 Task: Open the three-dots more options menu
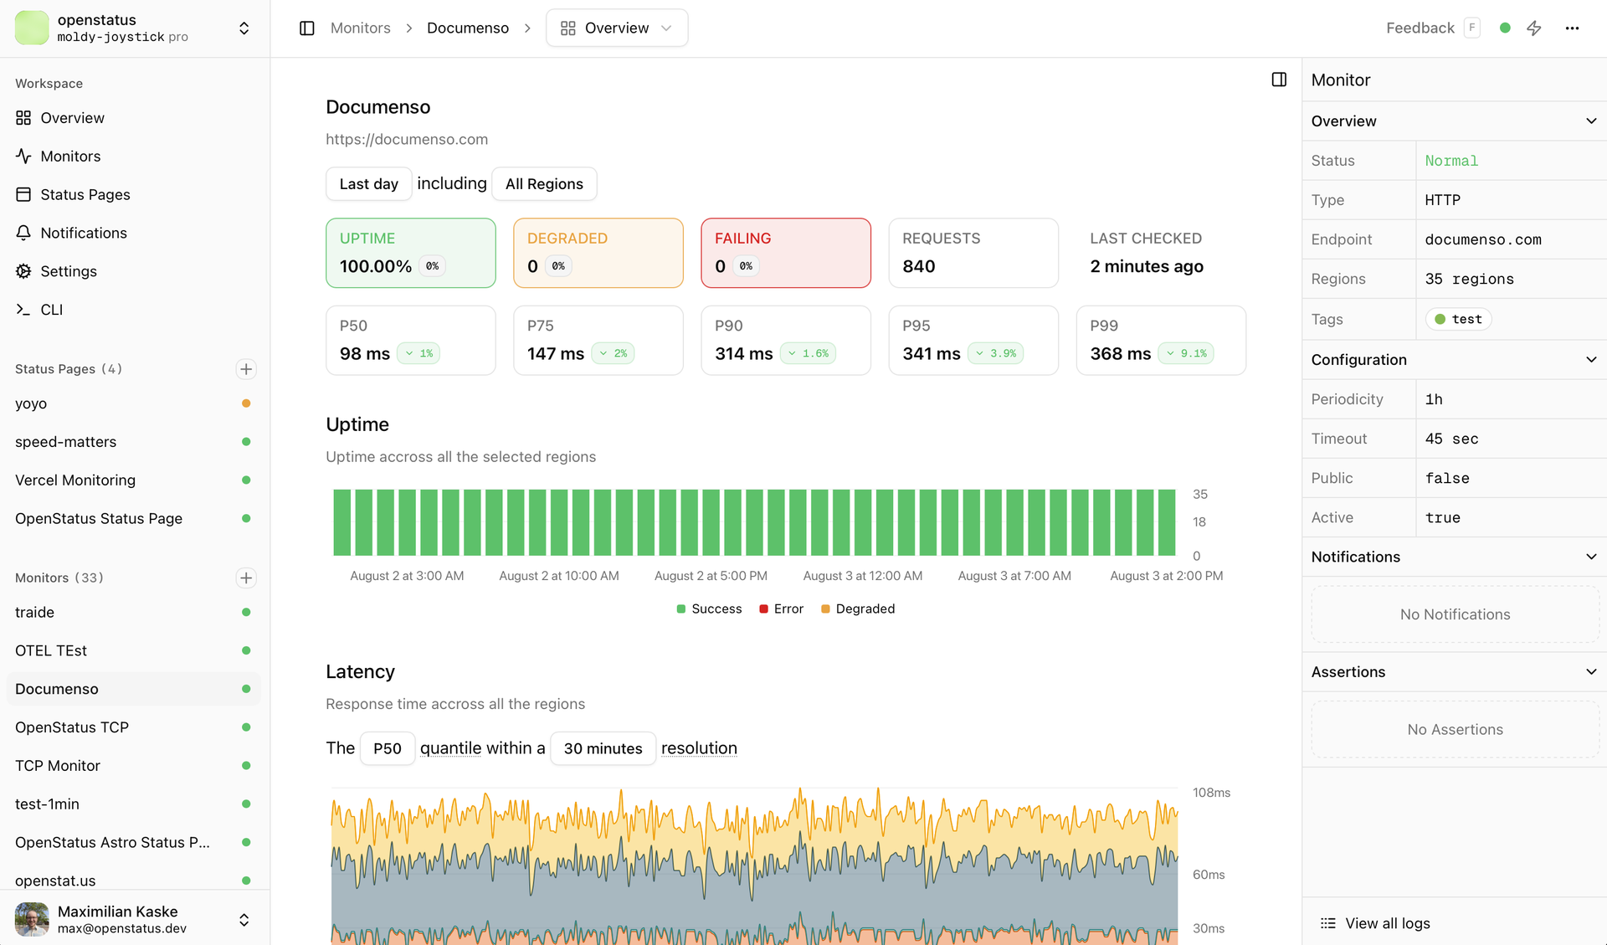(1572, 28)
